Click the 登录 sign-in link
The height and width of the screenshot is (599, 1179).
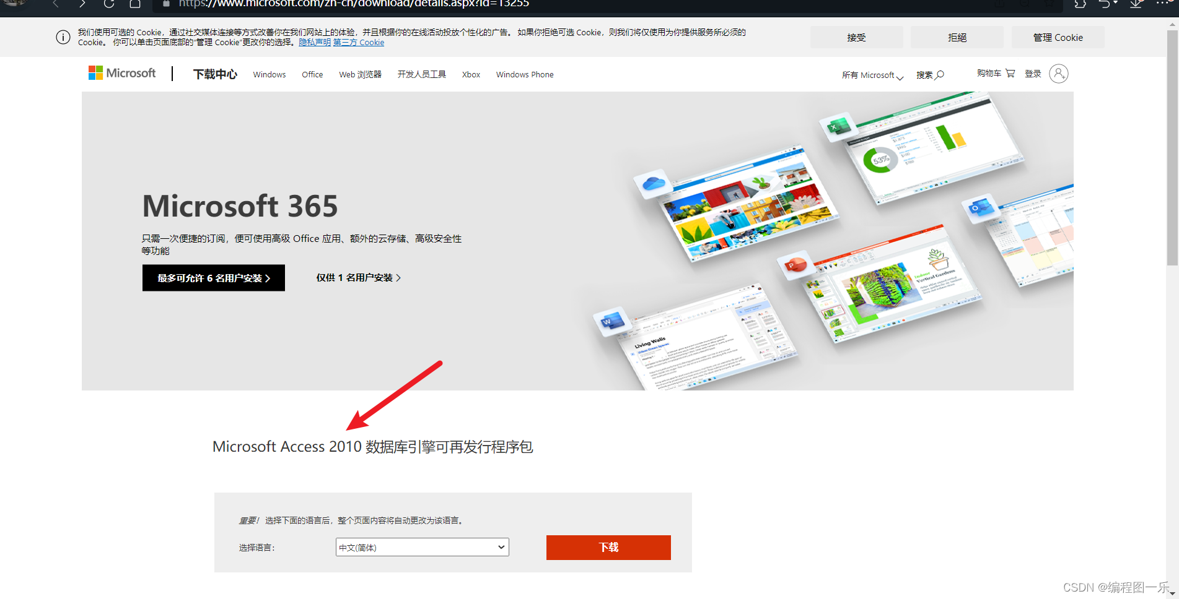coord(1033,74)
